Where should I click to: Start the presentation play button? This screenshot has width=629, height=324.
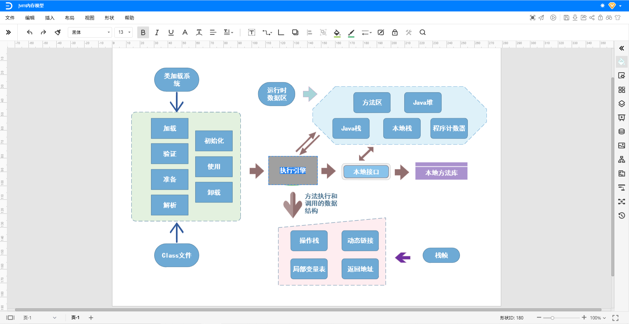[553, 18]
